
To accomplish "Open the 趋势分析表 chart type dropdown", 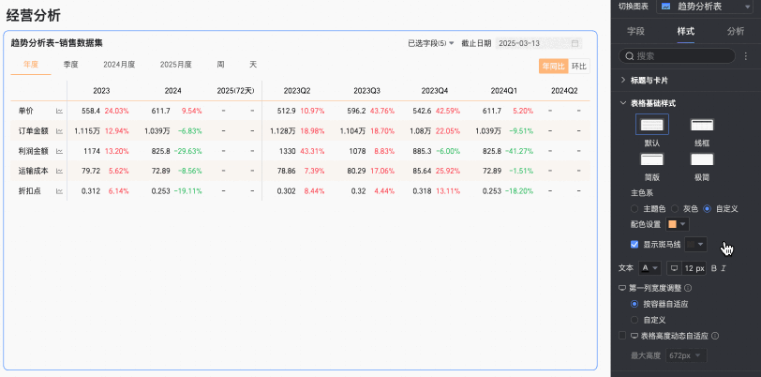I will [704, 7].
